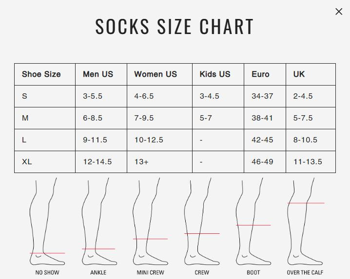
Task: Select the Men US column header
Action: (x=98, y=74)
